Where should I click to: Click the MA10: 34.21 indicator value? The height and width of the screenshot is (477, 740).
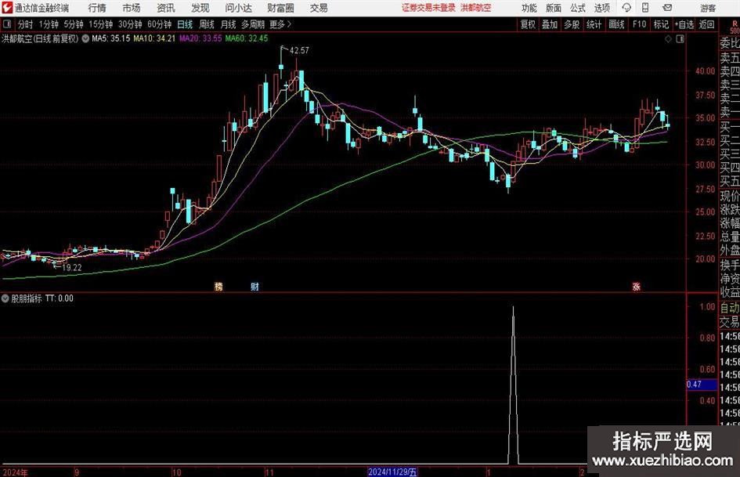[154, 38]
